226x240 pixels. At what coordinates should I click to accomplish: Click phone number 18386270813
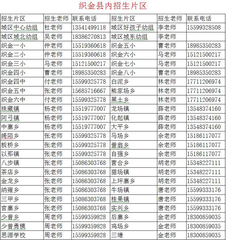point(89,37)
